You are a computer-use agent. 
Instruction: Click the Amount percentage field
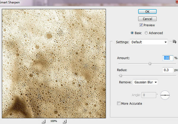click(168, 58)
